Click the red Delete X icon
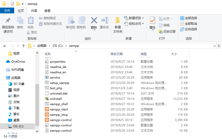This screenshot has height=139, width=222. 94,20
